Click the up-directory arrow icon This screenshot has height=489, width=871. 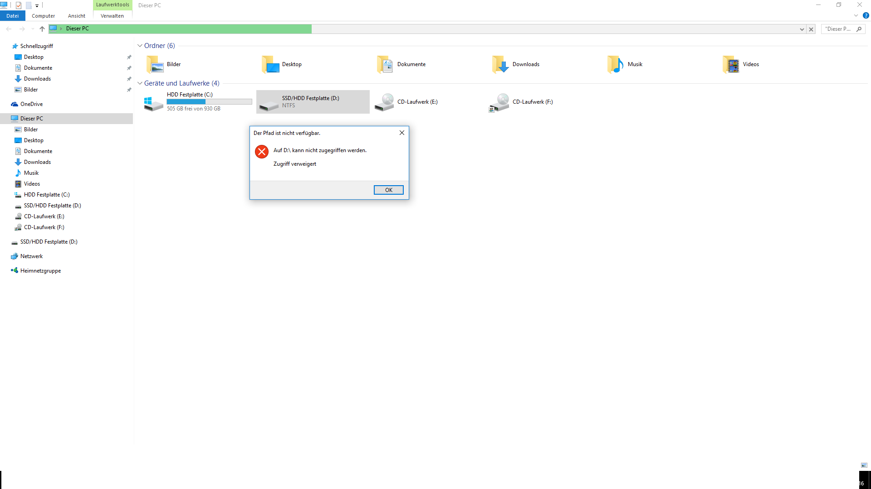[x=42, y=29]
